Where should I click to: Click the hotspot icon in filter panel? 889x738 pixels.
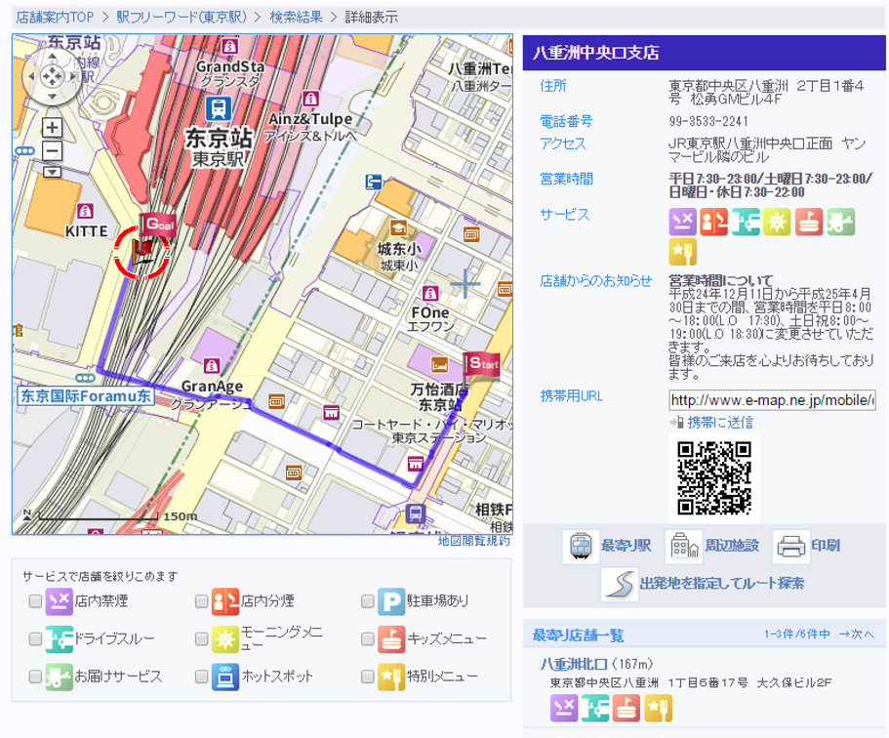pos(225,676)
